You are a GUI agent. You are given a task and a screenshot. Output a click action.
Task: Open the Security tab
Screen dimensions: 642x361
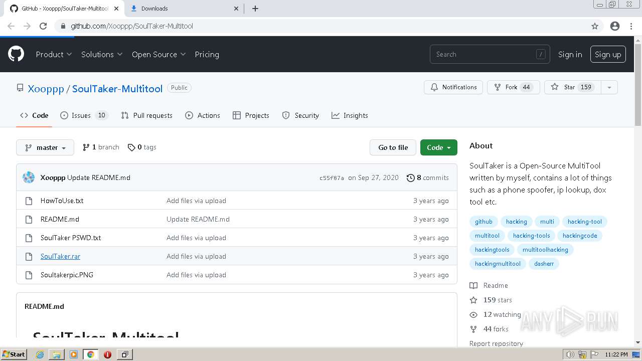[300, 115]
